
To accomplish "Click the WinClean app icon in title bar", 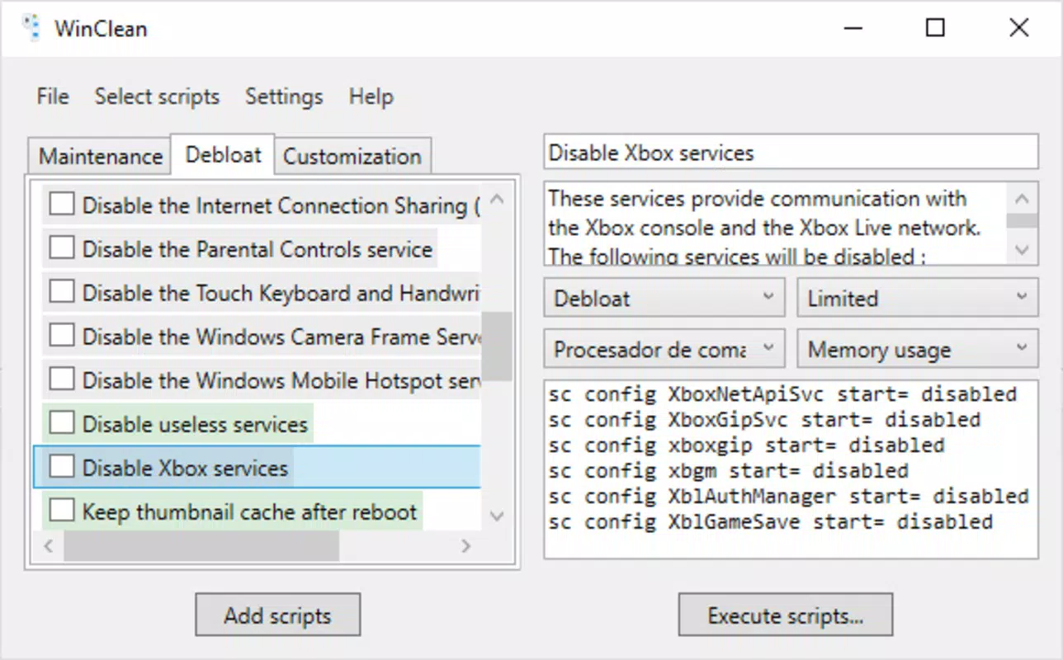I will (31, 28).
